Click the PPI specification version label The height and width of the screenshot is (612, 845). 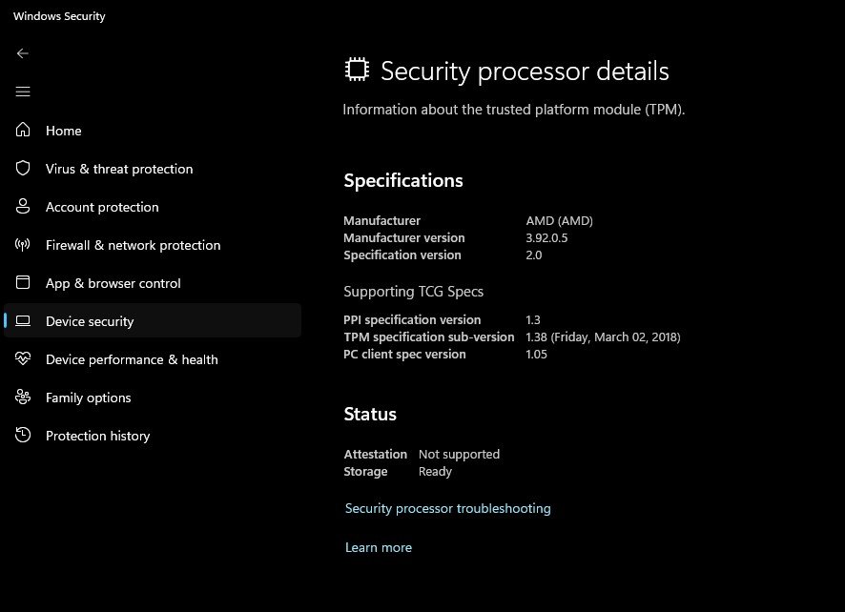point(412,319)
